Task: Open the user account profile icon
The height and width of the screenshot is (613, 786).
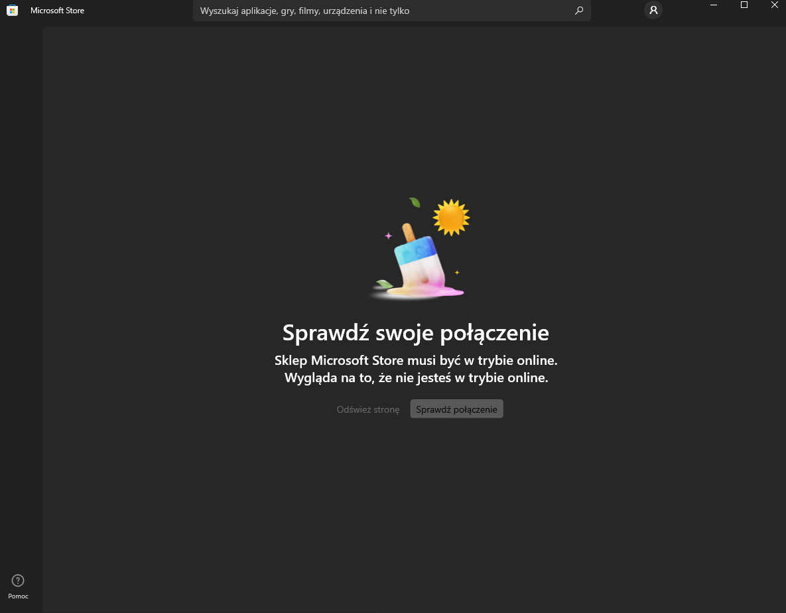Action: point(653,10)
